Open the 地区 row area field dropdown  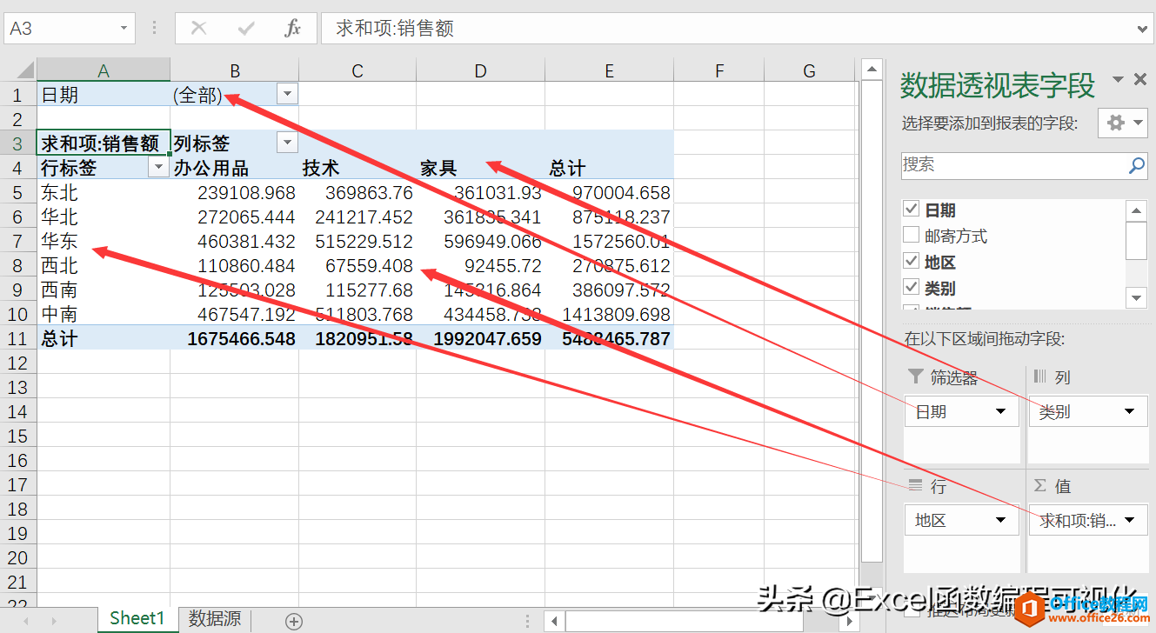click(x=1001, y=520)
